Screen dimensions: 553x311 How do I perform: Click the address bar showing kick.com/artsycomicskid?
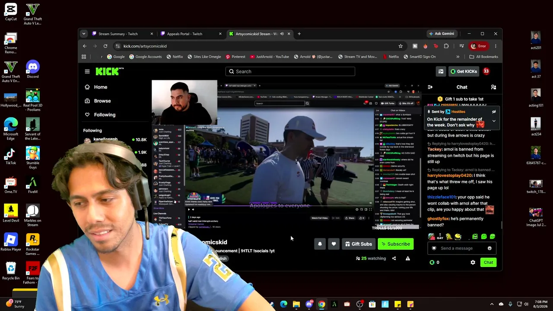tap(259, 46)
